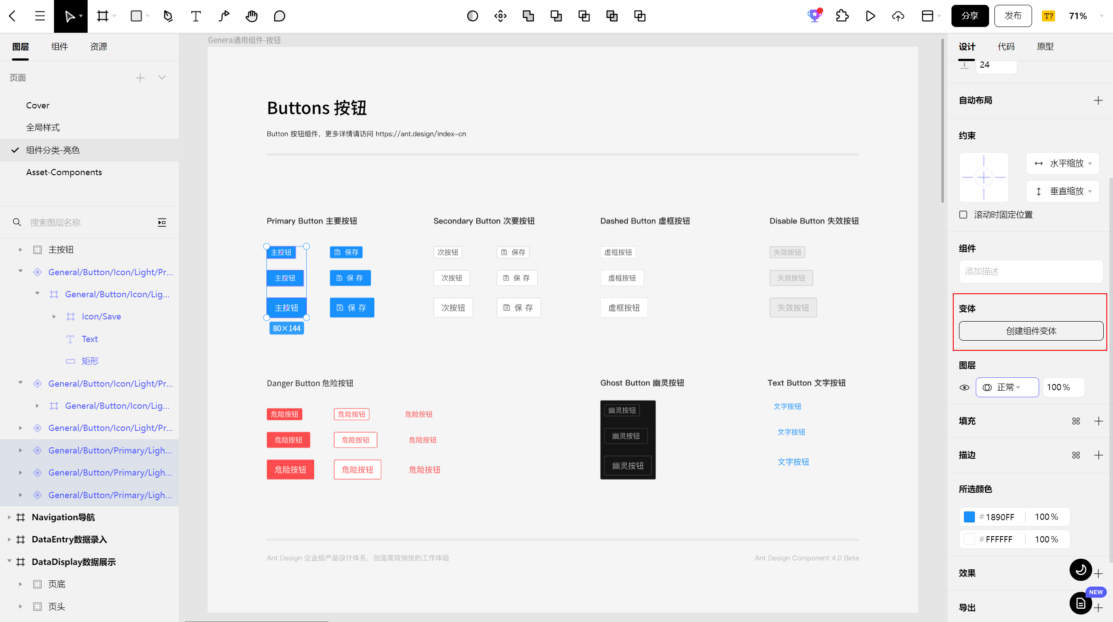Expand Navigation导航 layer group
This screenshot has width=1113, height=622.
[9, 517]
